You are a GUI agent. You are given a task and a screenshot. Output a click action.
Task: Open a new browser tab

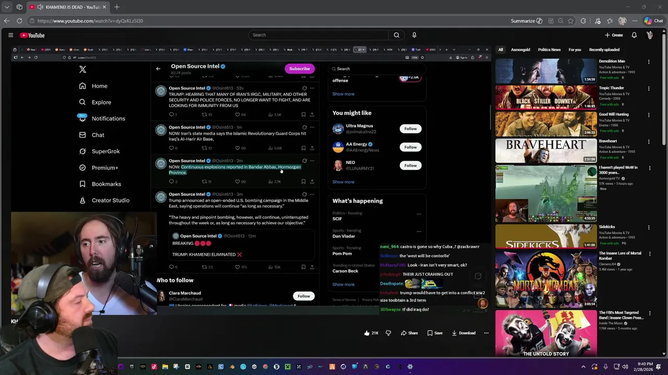pyautogui.click(x=117, y=7)
